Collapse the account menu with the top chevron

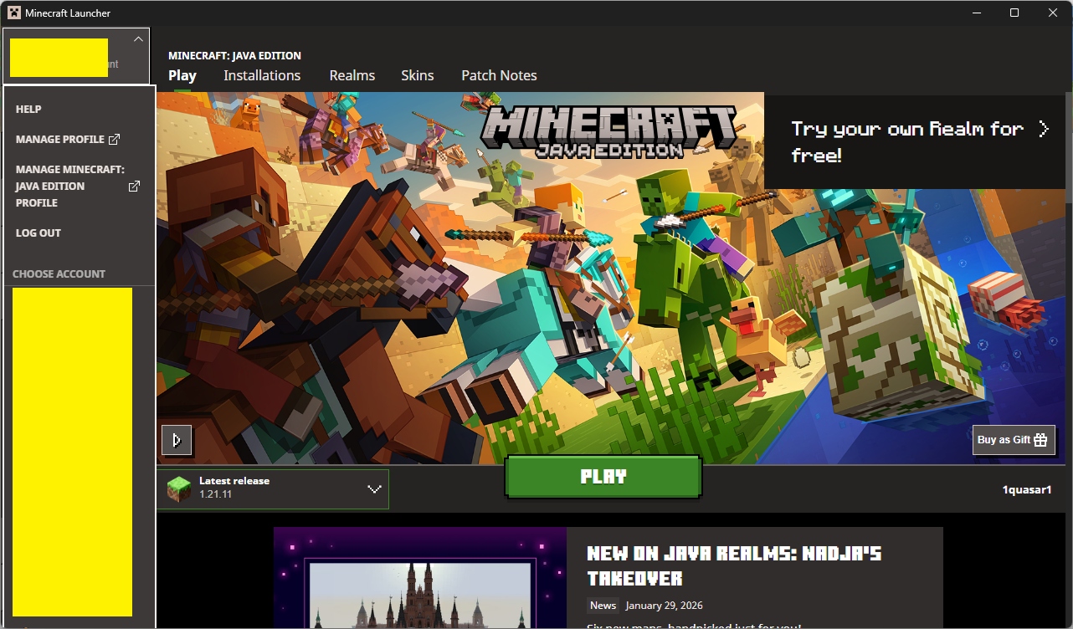click(x=138, y=38)
